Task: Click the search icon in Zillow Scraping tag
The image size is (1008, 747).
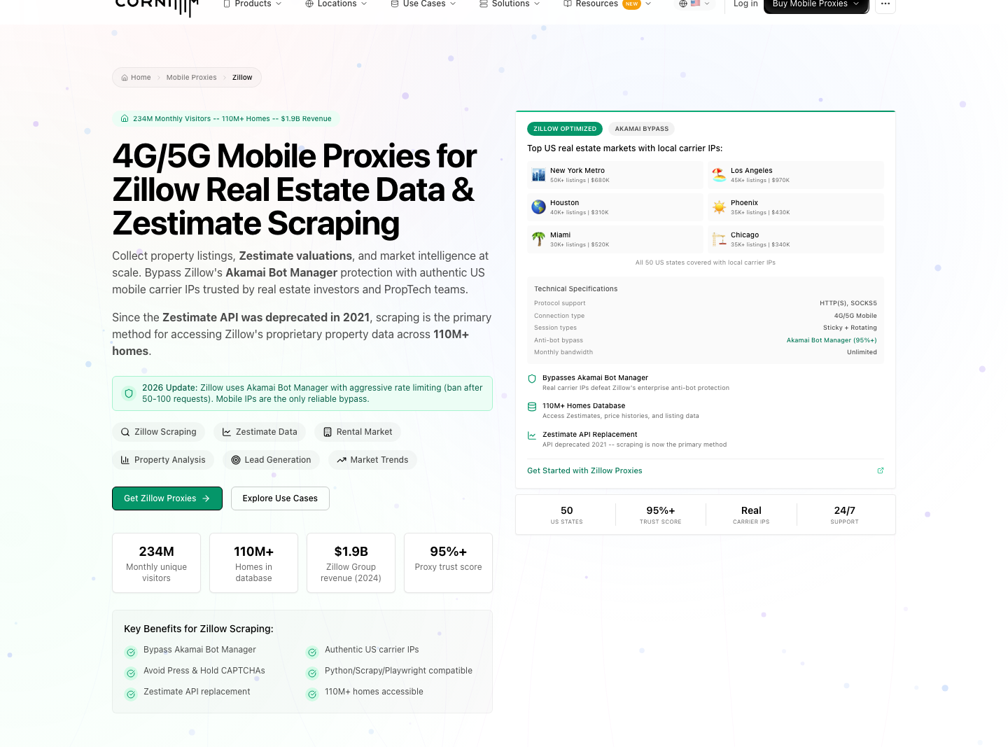Action: click(125, 432)
